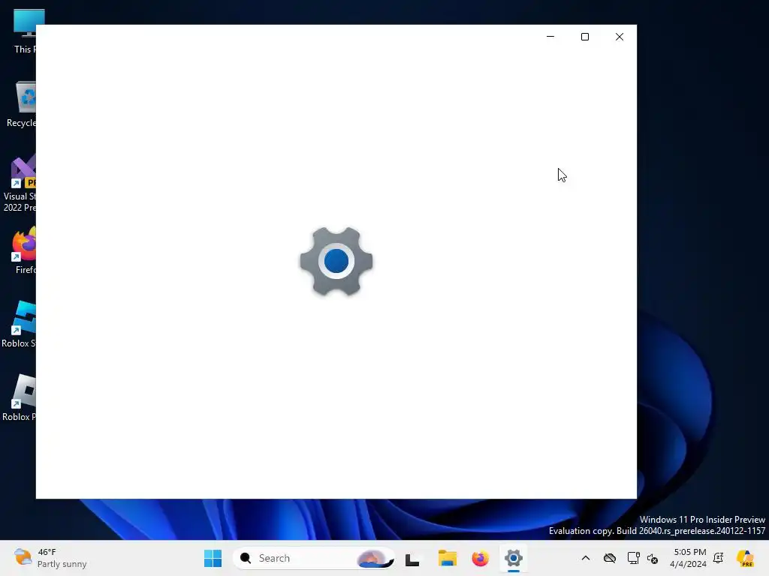Launch Firefox from the taskbar
This screenshot has height=576, width=769.
tap(480, 558)
